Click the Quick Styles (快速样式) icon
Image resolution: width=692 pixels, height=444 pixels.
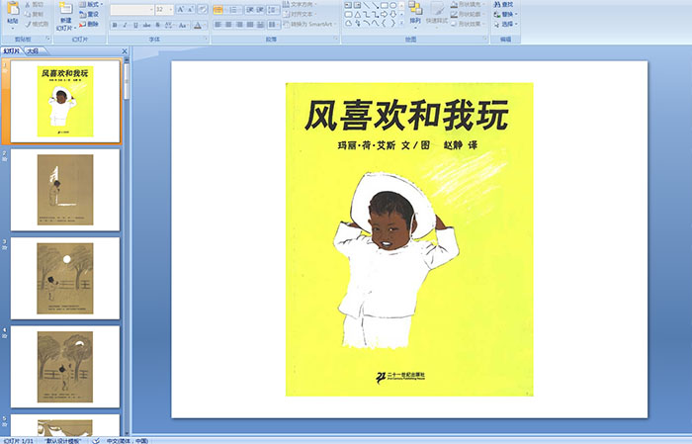(x=438, y=9)
